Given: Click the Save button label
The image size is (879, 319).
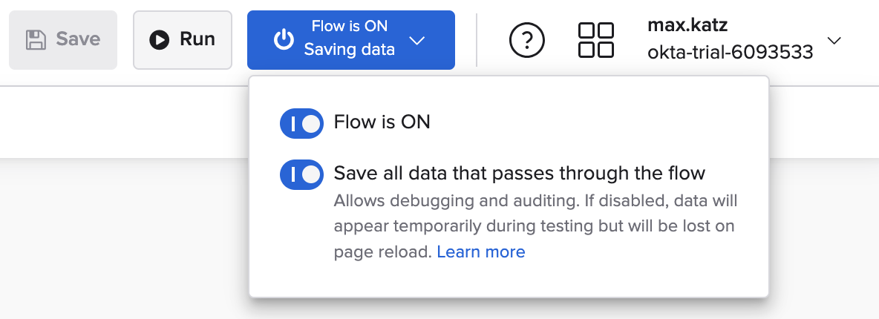Looking at the screenshot, I should [x=78, y=40].
